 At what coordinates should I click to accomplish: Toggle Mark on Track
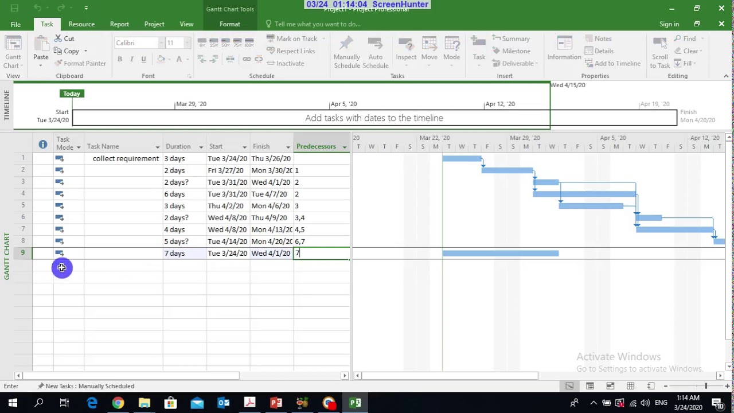[292, 38]
